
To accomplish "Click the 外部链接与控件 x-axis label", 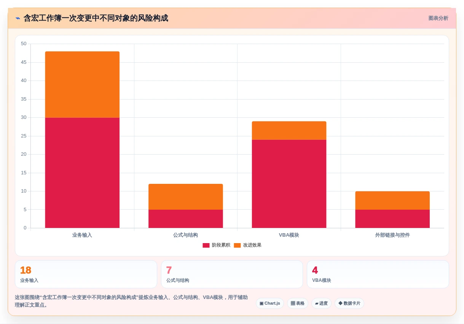I will click(x=392, y=235).
